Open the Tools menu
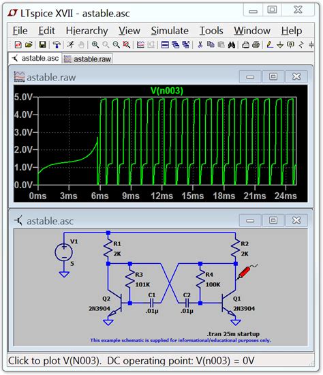323x375 pixels. pos(211,31)
